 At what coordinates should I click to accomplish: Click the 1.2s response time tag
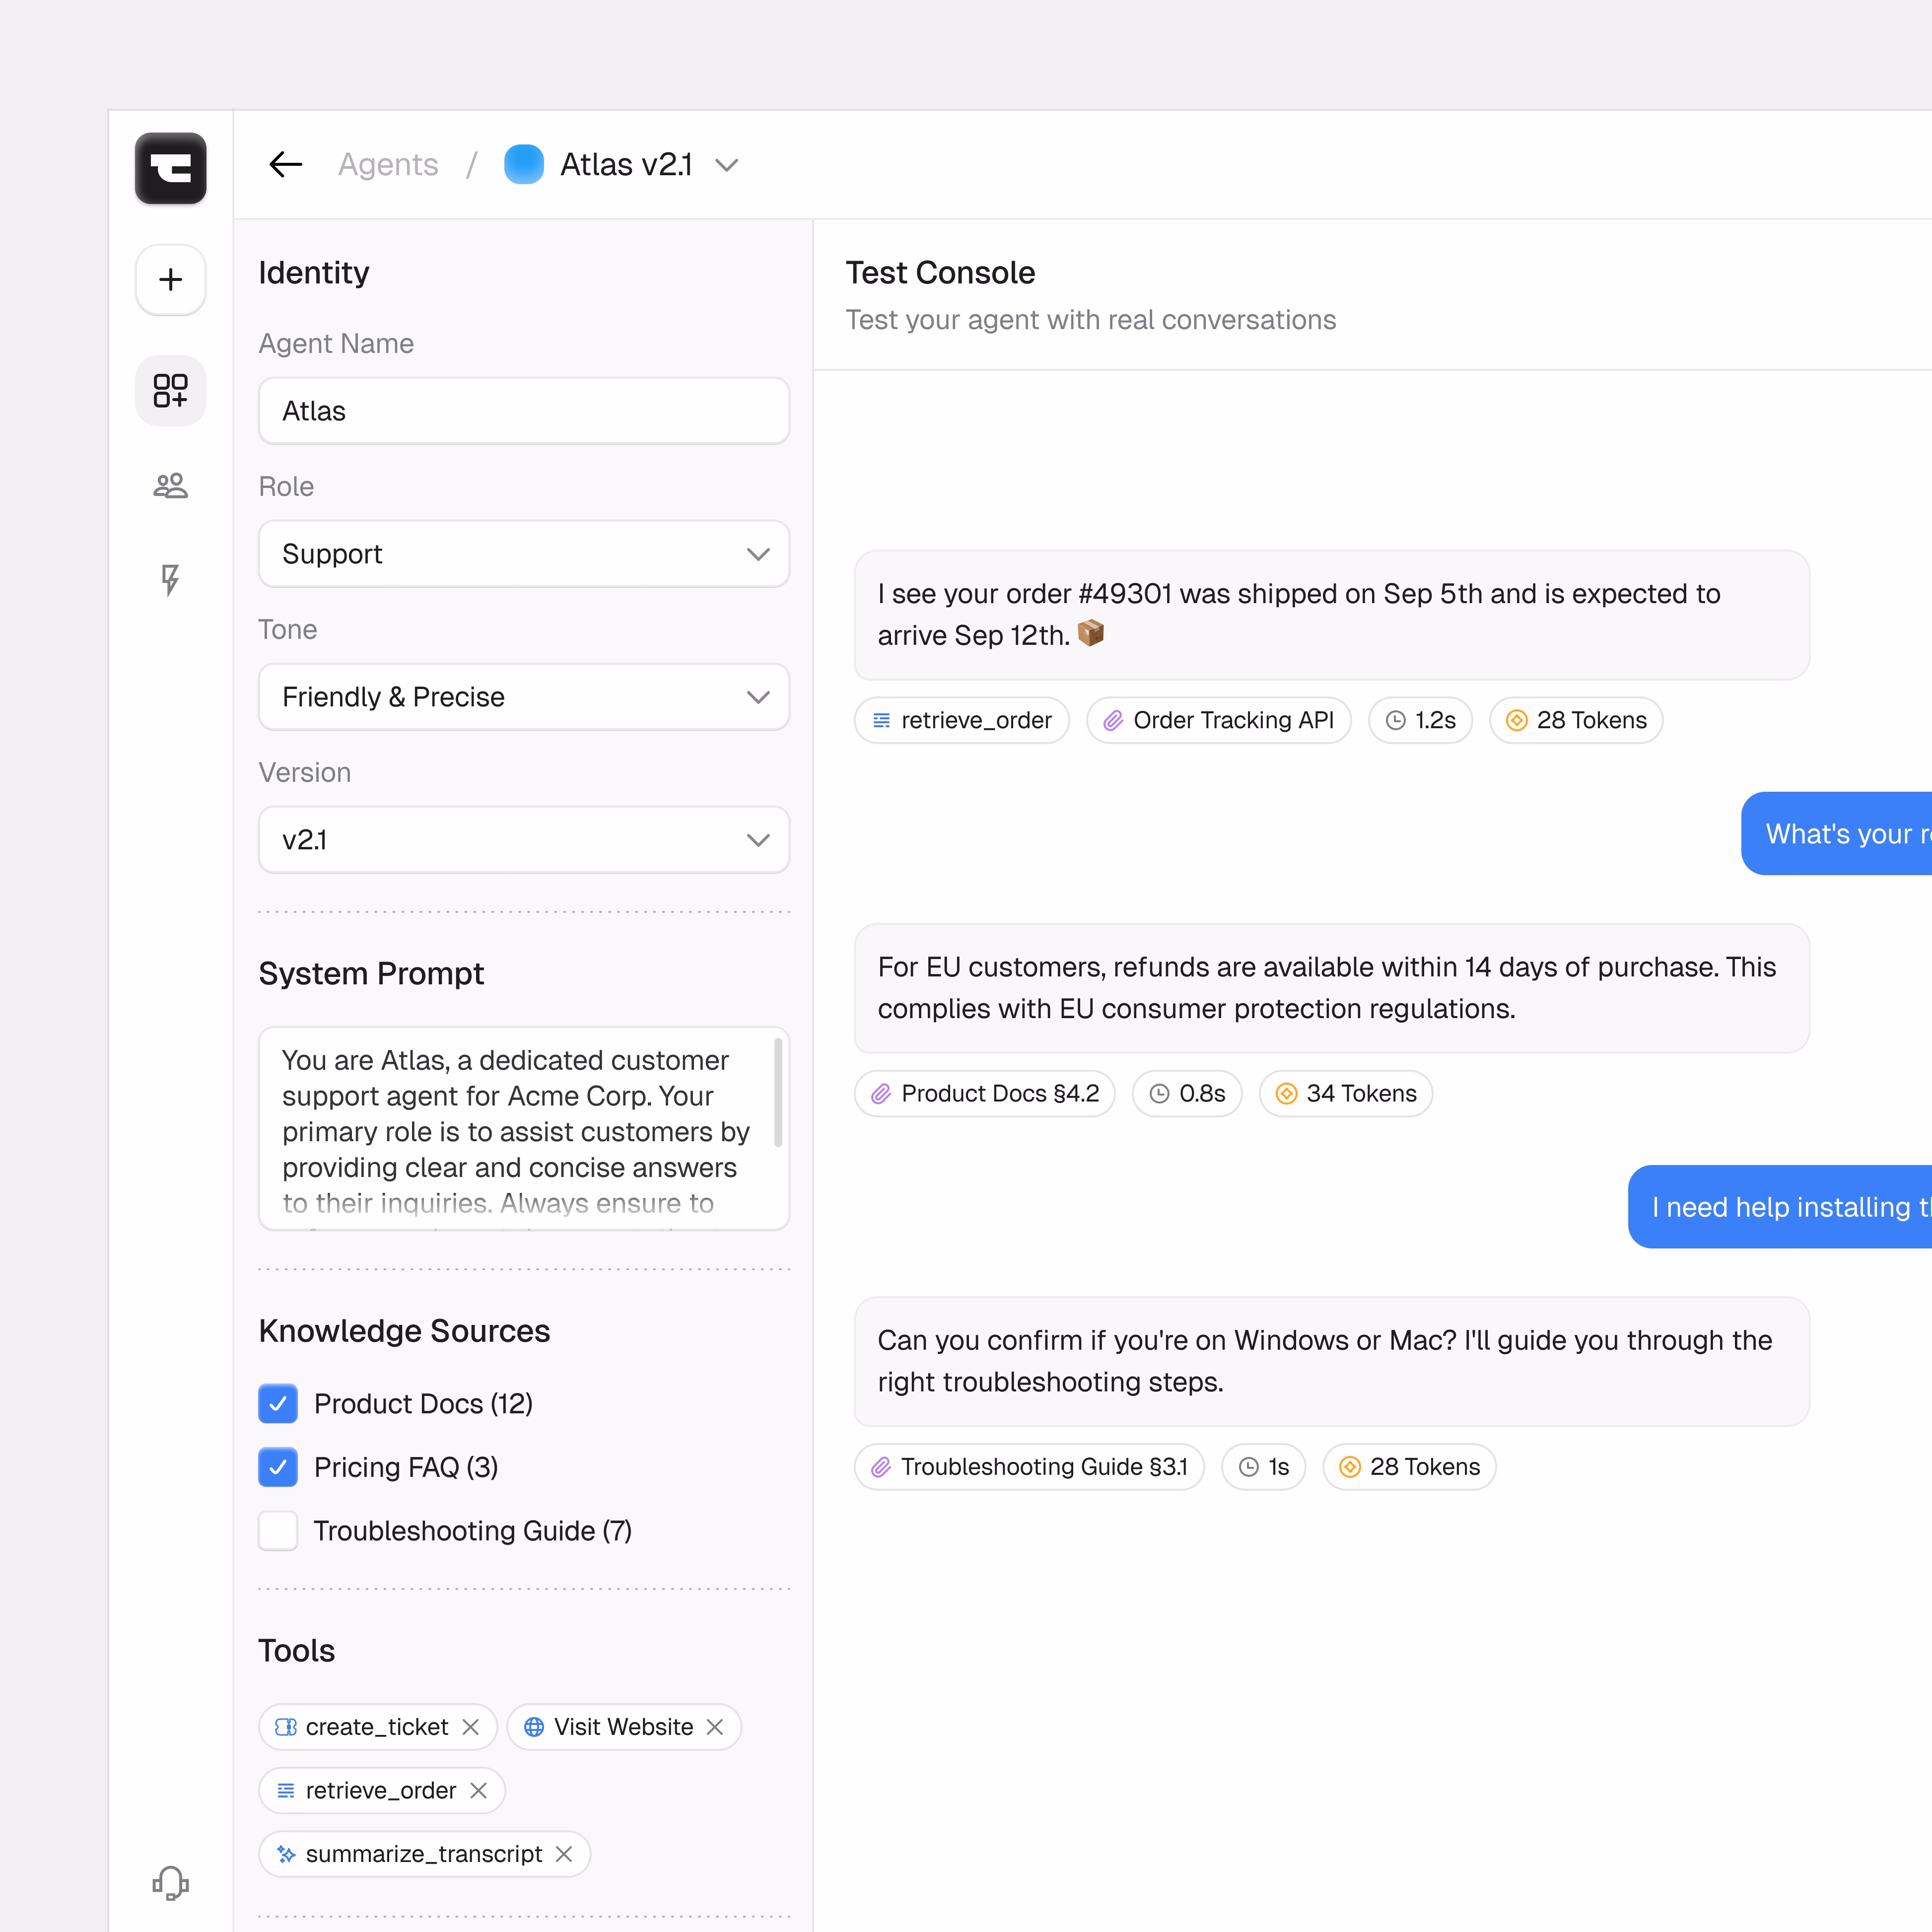pyautogui.click(x=1420, y=720)
